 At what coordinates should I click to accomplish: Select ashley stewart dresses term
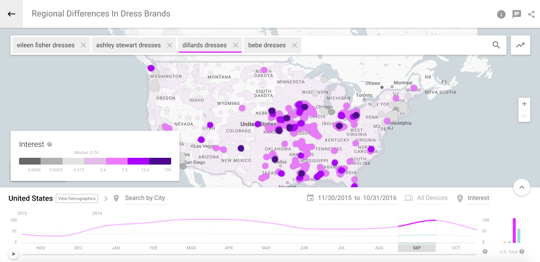coord(128,45)
